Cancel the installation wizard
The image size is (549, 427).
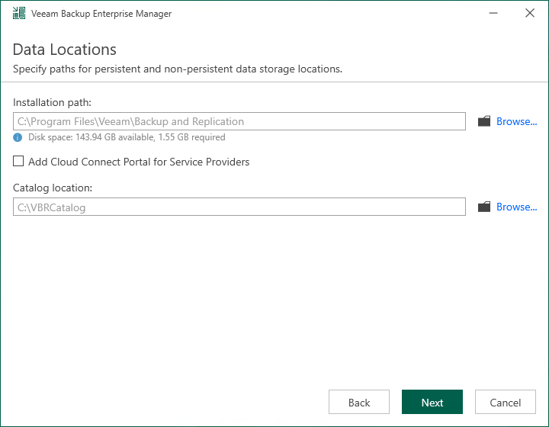point(506,403)
